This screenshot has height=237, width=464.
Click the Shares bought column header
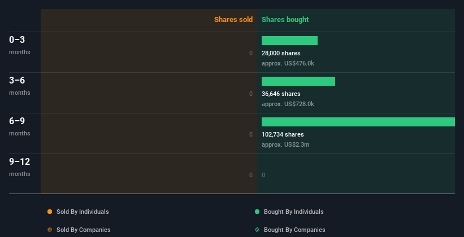point(285,20)
